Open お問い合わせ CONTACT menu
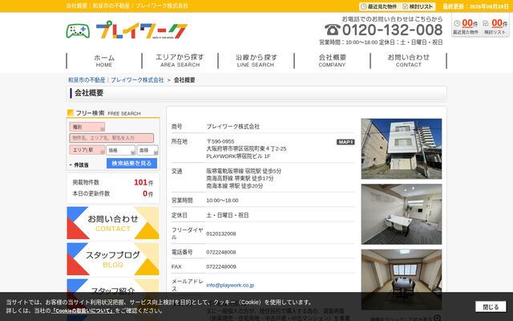Screen dimensions: 513x321 tap(408, 61)
